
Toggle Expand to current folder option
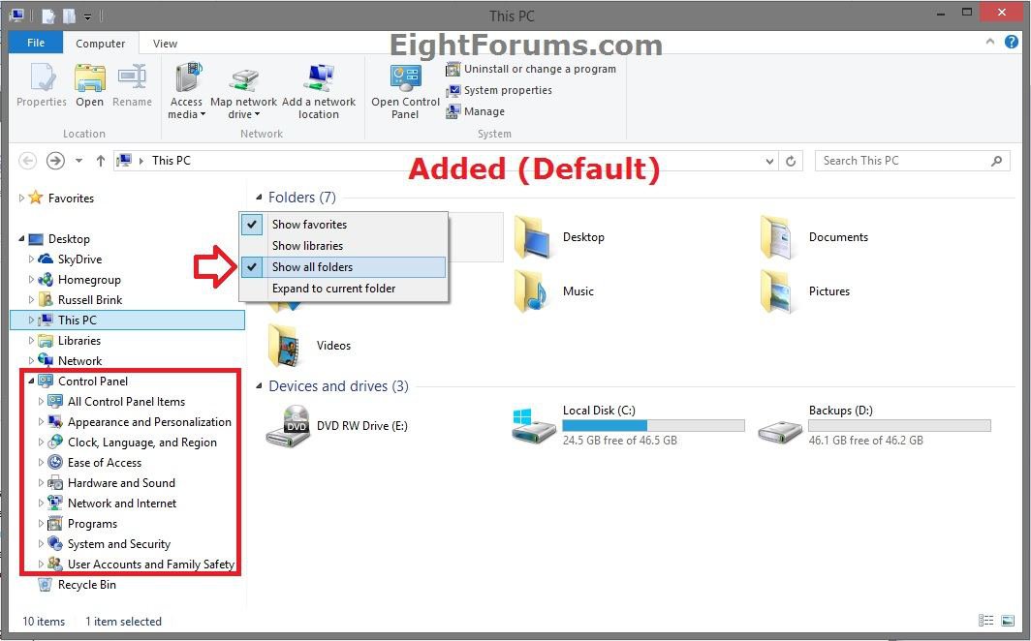pos(343,289)
